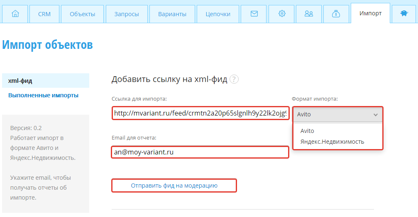Focus the Email для отчета field
The image size is (418, 217).
pyautogui.click(x=200, y=152)
